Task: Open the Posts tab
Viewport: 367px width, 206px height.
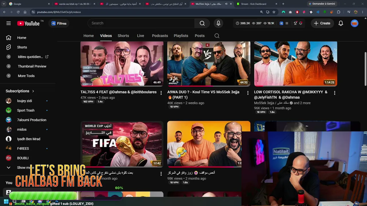Action: click(x=200, y=36)
